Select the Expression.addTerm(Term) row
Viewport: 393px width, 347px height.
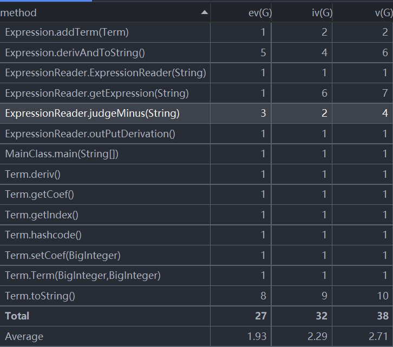click(x=196, y=32)
